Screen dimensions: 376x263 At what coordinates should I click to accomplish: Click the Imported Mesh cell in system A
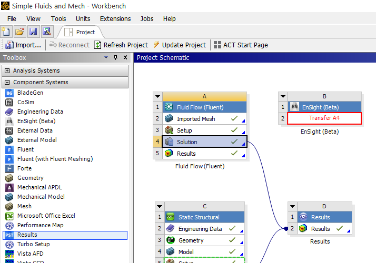pos(204,119)
